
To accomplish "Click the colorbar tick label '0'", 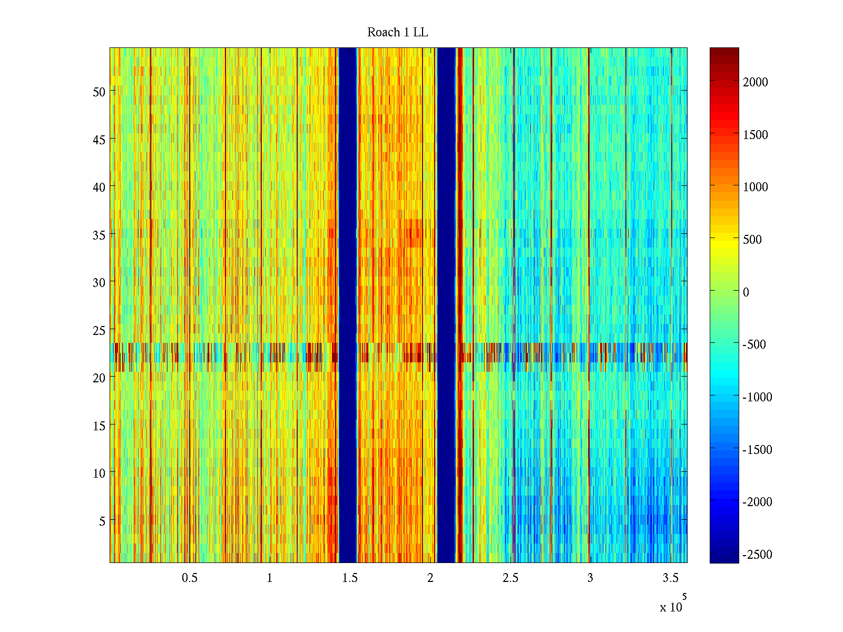I will click(746, 292).
